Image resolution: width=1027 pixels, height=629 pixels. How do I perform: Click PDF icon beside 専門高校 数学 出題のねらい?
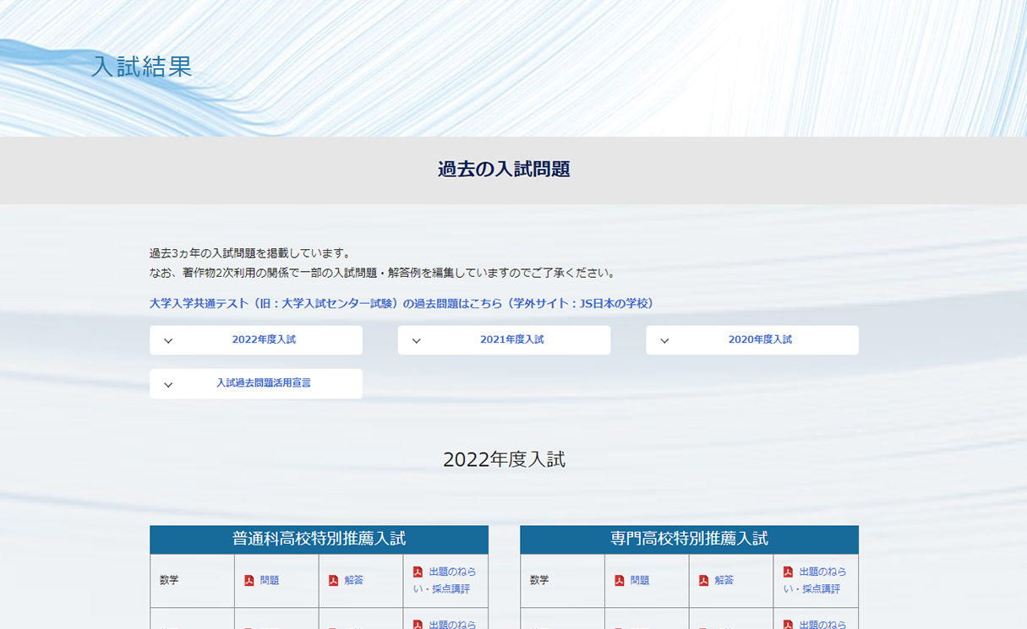pyautogui.click(x=788, y=572)
